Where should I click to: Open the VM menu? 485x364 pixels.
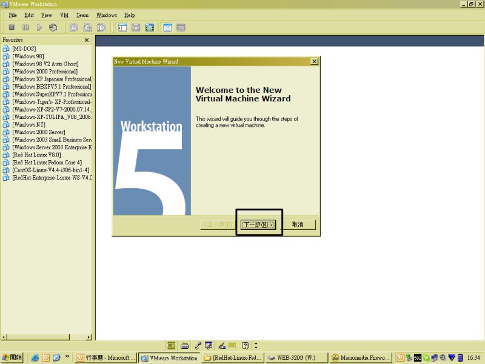(x=64, y=15)
